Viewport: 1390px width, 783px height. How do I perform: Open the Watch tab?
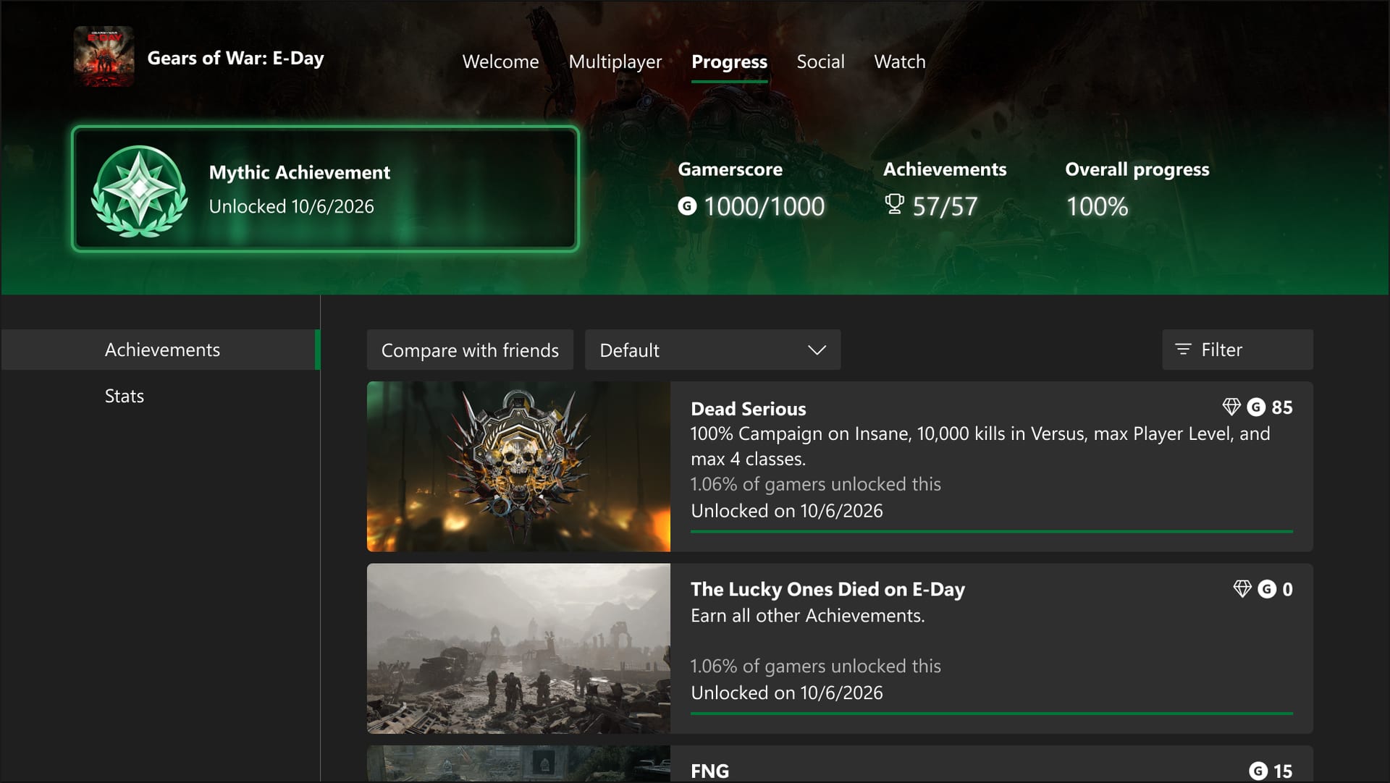(899, 62)
